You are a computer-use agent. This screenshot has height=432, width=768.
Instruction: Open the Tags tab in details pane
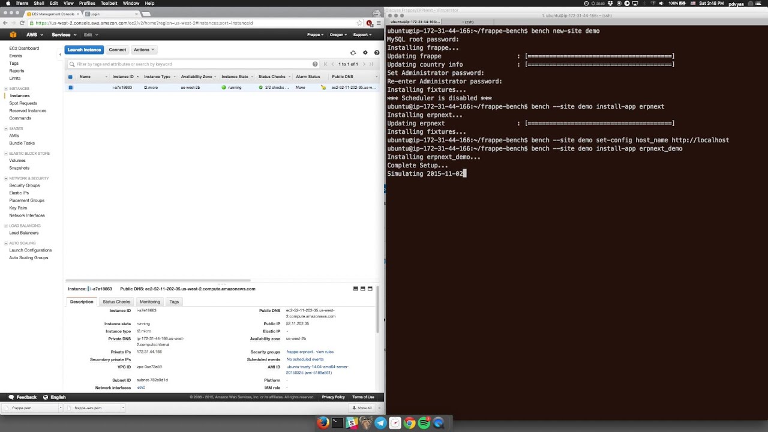pos(174,302)
